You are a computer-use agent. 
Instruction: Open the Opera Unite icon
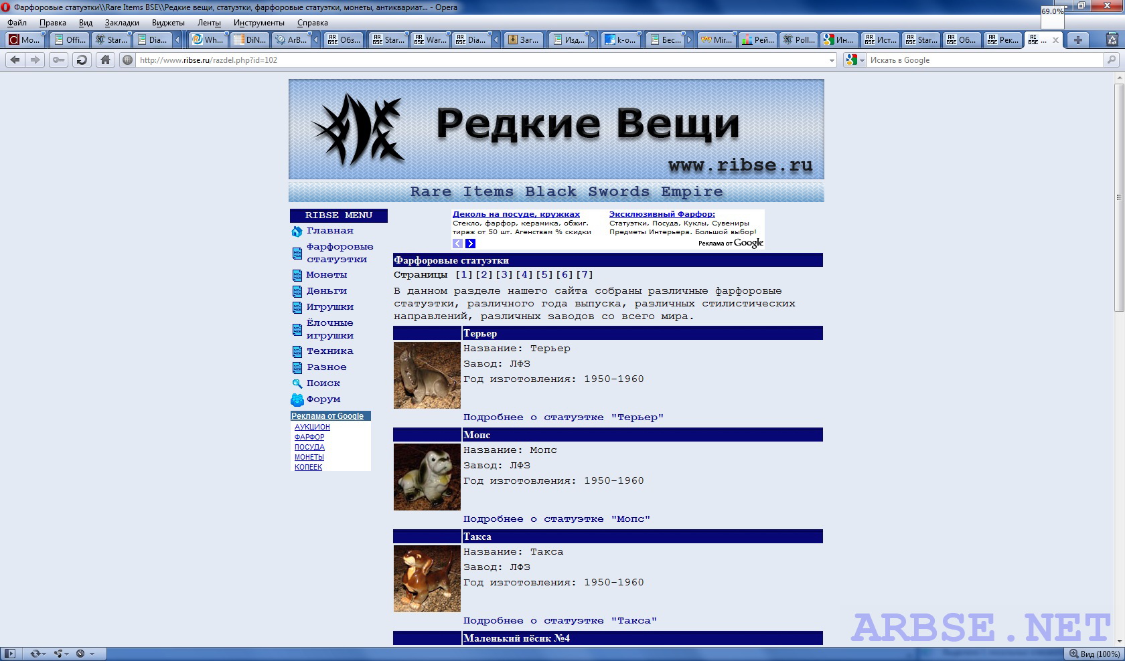pyautogui.click(x=59, y=654)
